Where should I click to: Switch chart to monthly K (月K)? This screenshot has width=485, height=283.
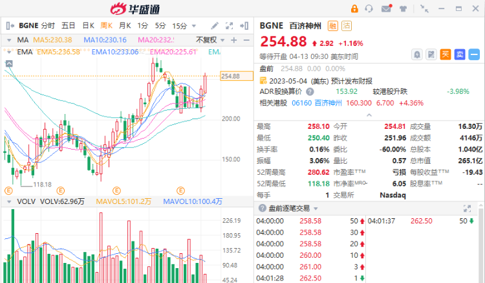124,26
